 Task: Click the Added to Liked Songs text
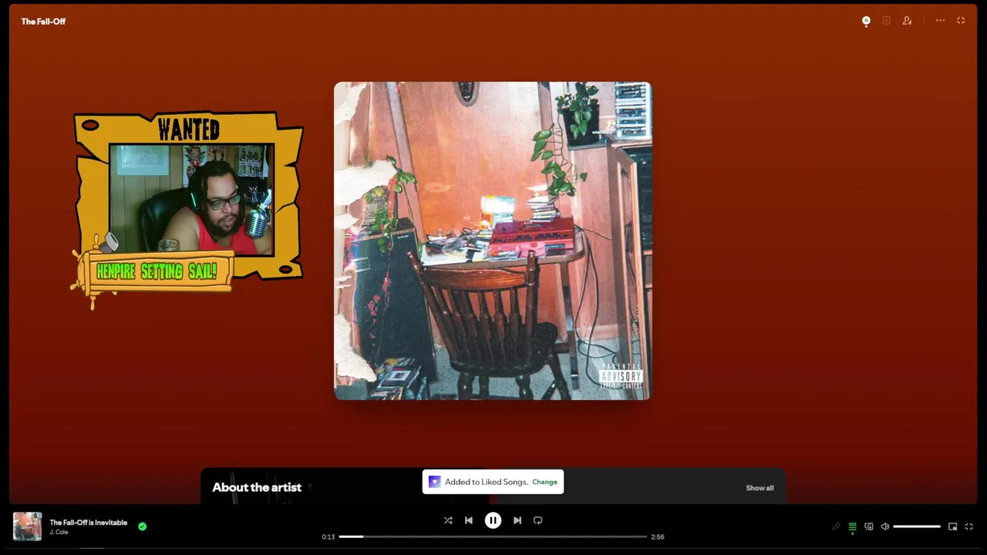[x=486, y=482]
